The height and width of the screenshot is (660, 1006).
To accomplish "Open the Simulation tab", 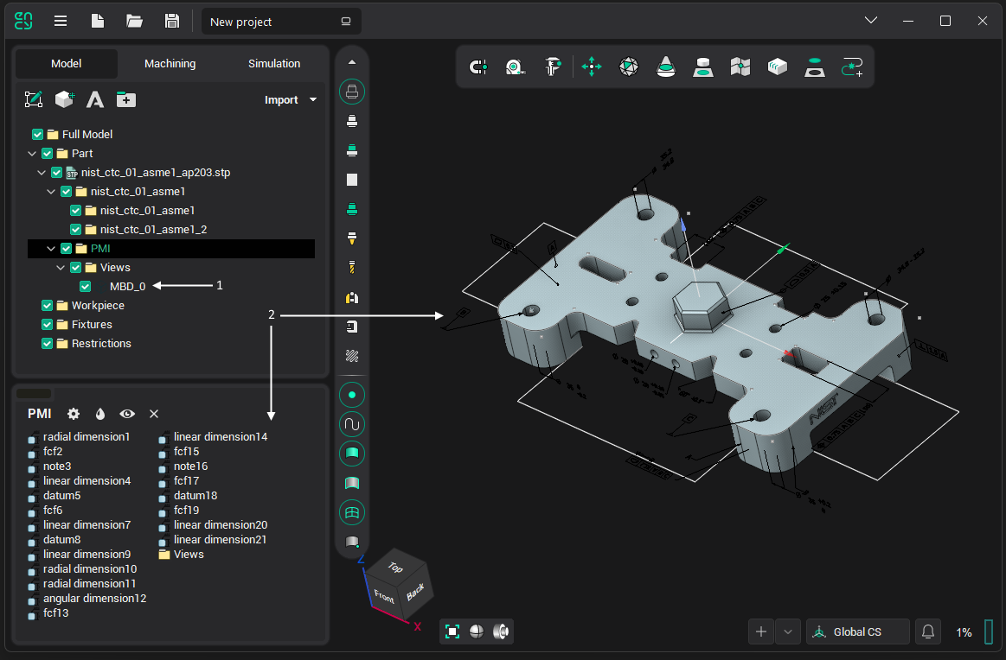I will pos(274,64).
